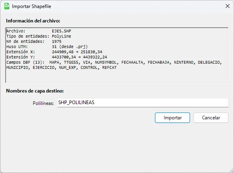Click the REFCAT field name

tap(109, 68)
